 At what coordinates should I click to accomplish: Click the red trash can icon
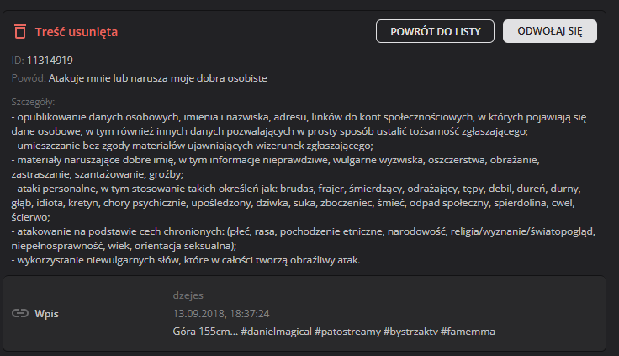coord(20,32)
